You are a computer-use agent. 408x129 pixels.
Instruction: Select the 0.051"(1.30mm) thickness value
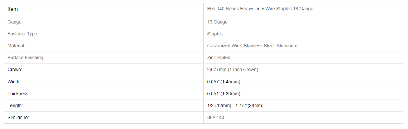point(224,94)
